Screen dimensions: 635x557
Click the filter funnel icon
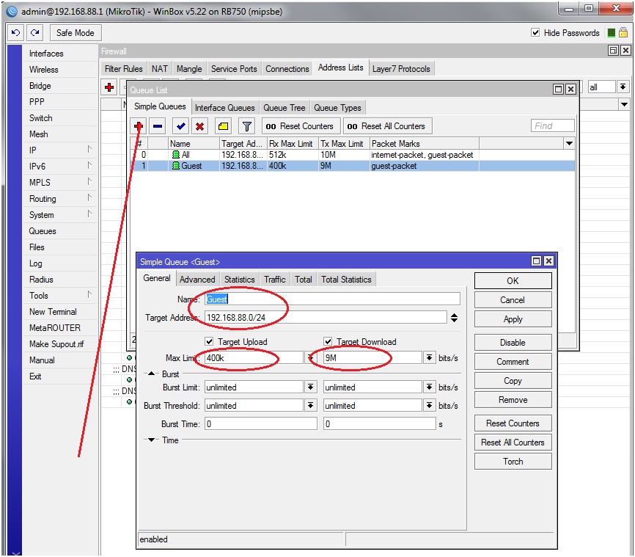pyautogui.click(x=247, y=126)
